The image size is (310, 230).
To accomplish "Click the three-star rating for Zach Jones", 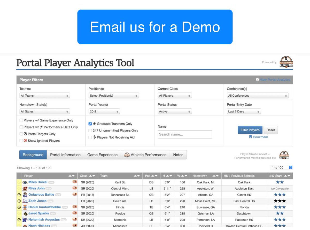I will [x=280, y=201].
